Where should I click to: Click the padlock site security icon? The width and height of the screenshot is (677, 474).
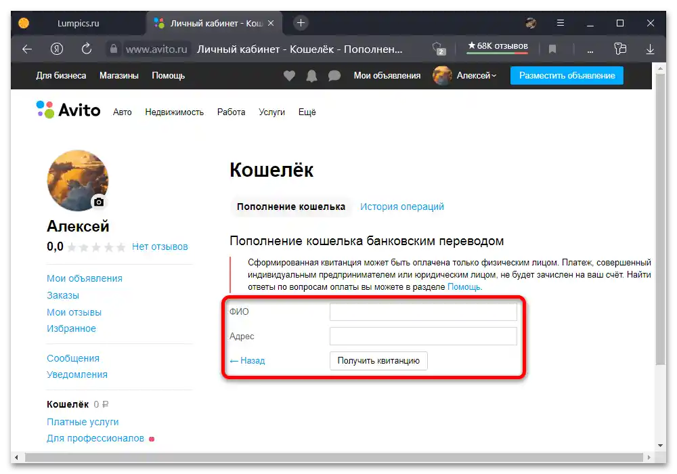coord(114,49)
